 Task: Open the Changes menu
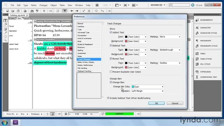[x=43, y=5]
